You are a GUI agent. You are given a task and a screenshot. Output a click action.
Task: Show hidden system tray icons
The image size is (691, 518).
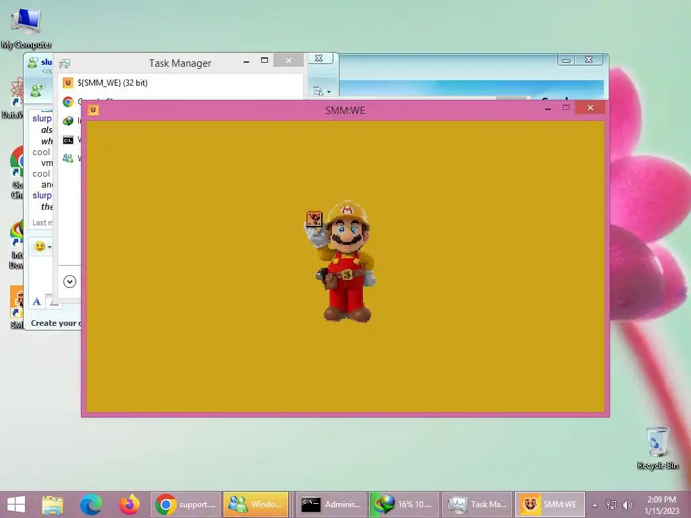pos(595,505)
